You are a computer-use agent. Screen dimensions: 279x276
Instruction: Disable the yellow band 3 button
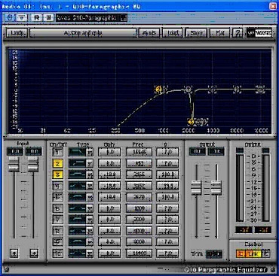[57, 174]
